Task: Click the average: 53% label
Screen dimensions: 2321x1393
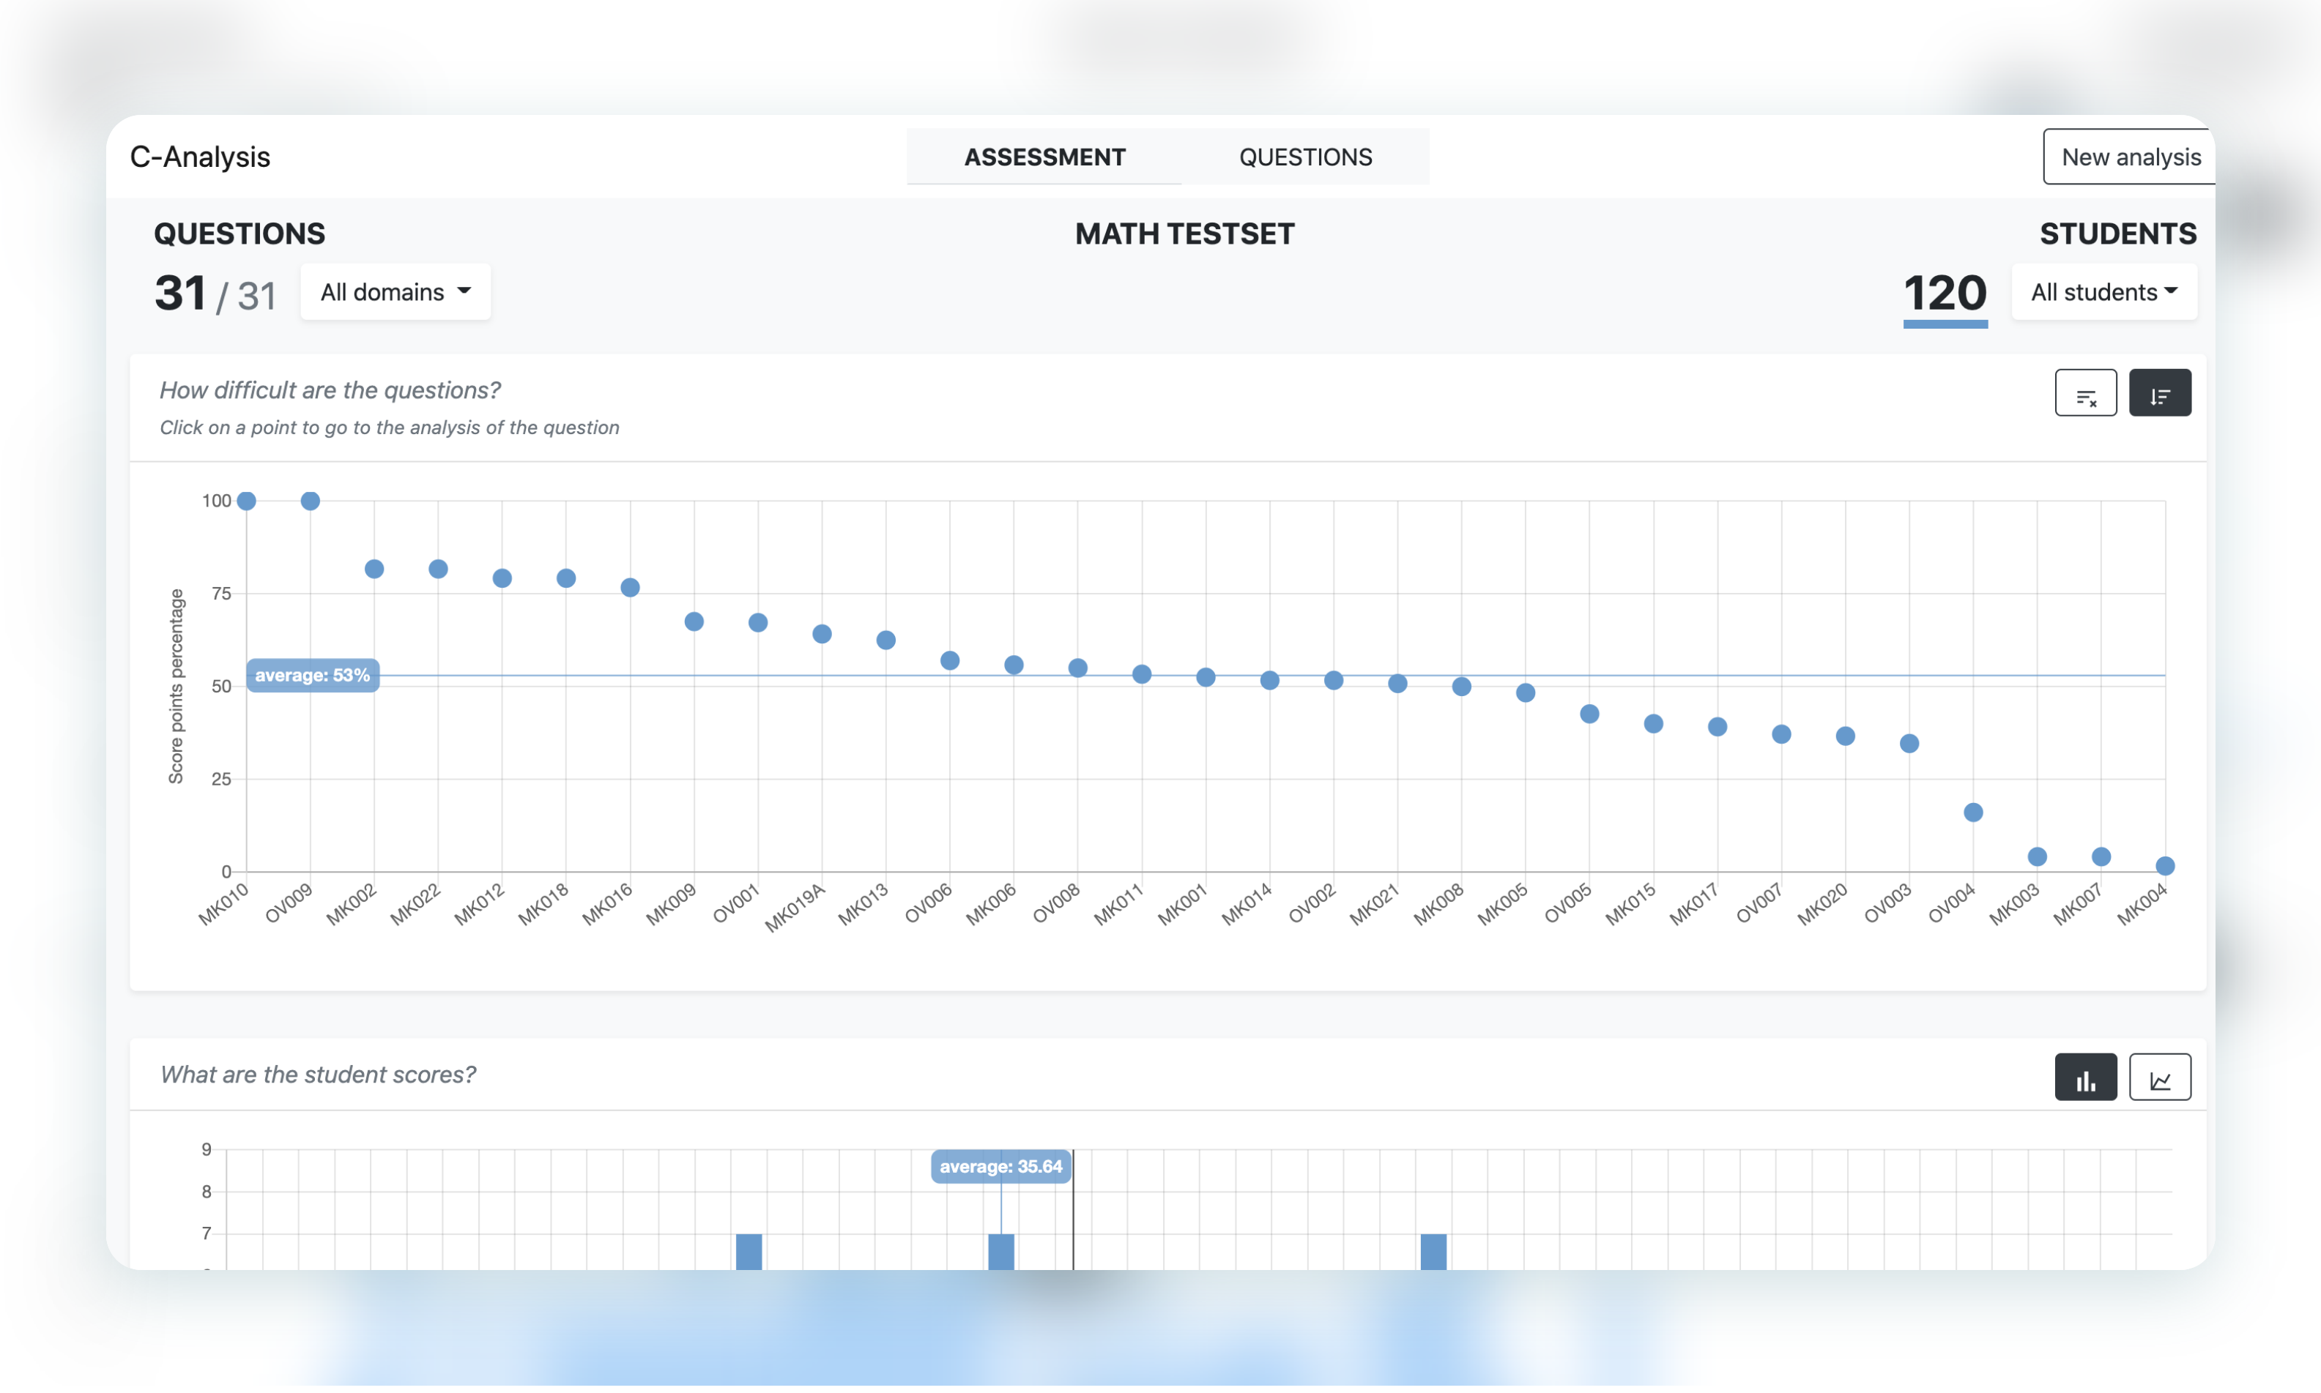Action: (x=313, y=675)
